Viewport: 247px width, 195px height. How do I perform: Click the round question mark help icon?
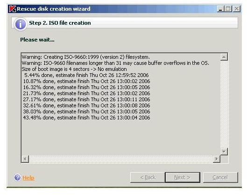point(17,177)
